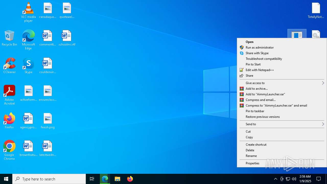Open File Explorer from taskbar
Viewport: 327px width, 184px height.
tap(118, 179)
